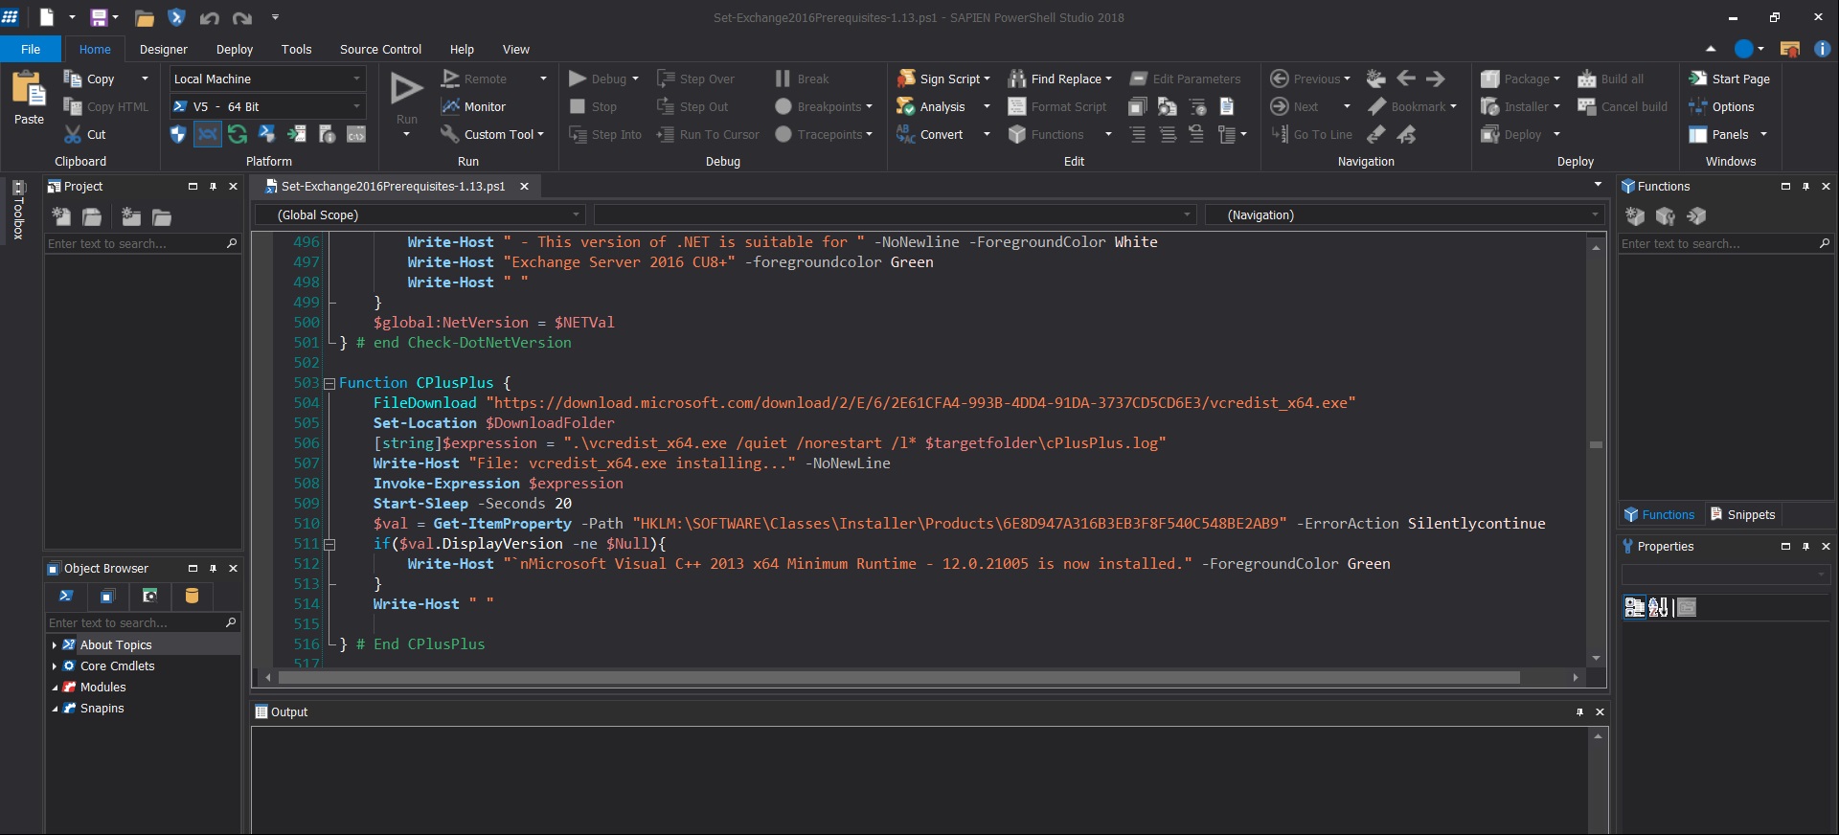Click the new file icon in title bar
Image resolution: width=1839 pixels, height=835 pixels.
click(46, 17)
